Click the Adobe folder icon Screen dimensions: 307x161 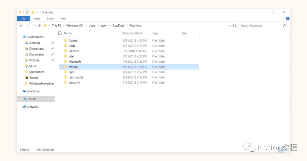click(65, 41)
